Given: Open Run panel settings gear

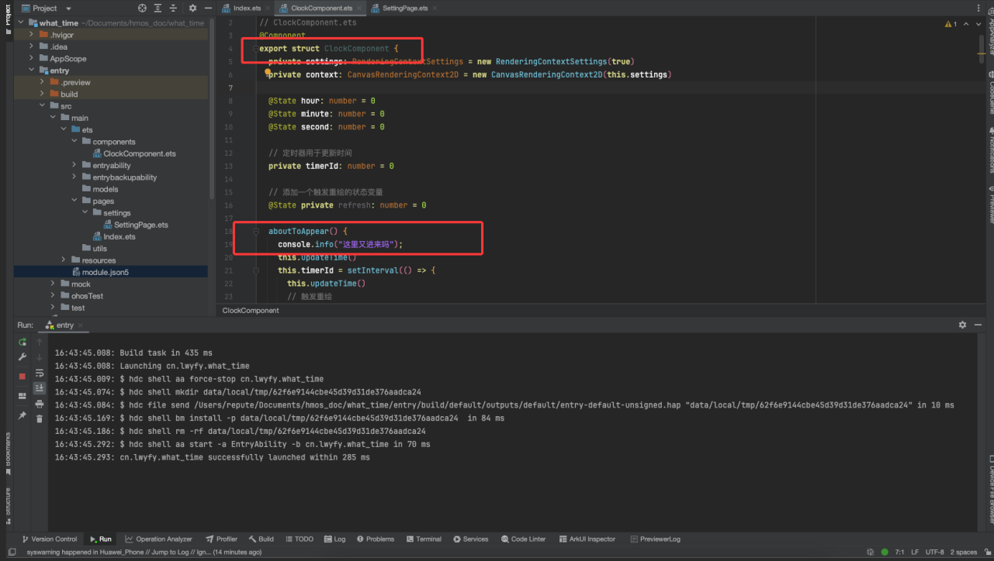Looking at the screenshot, I should (x=963, y=325).
